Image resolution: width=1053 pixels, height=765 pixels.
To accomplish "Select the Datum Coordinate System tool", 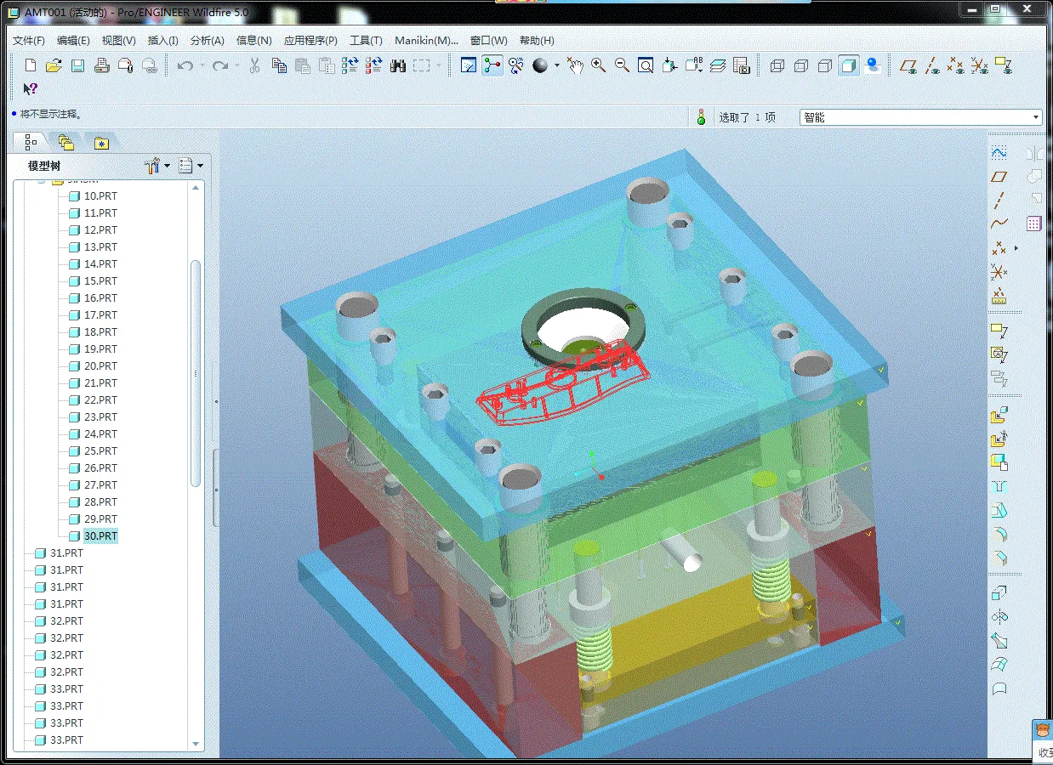I will tap(999, 272).
